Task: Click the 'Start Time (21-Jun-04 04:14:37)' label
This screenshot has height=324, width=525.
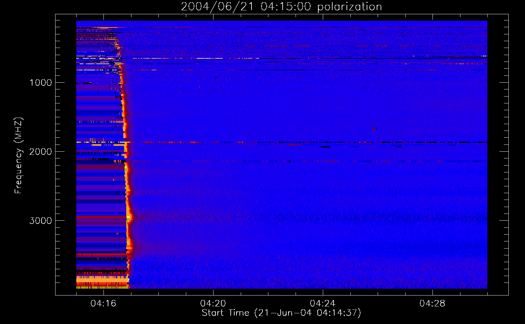Action: 281,313
